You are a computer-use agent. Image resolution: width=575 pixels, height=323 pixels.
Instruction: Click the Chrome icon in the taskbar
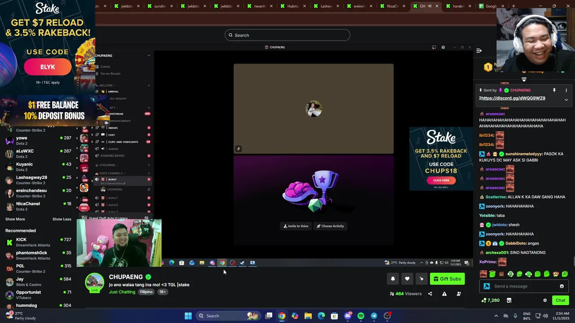[x=282, y=316]
